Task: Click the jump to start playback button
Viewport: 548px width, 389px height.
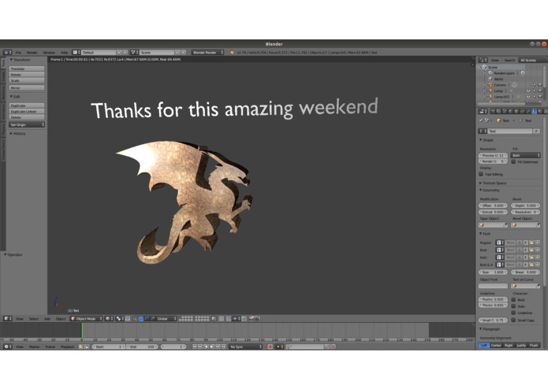Action: 194,346
